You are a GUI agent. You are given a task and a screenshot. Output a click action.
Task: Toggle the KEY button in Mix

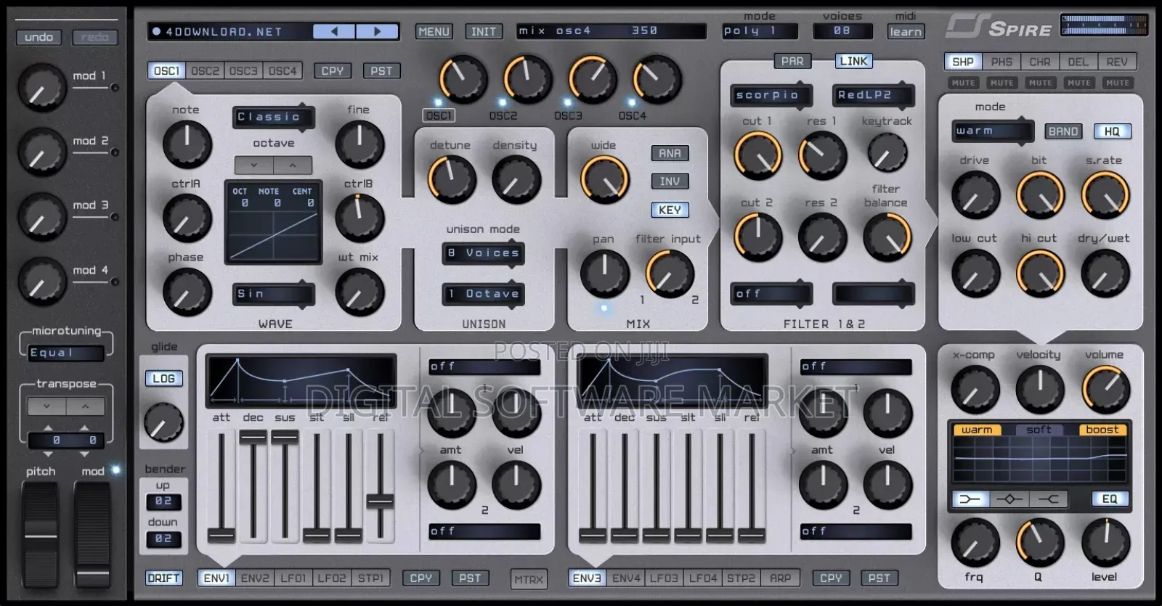click(x=670, y=210)
